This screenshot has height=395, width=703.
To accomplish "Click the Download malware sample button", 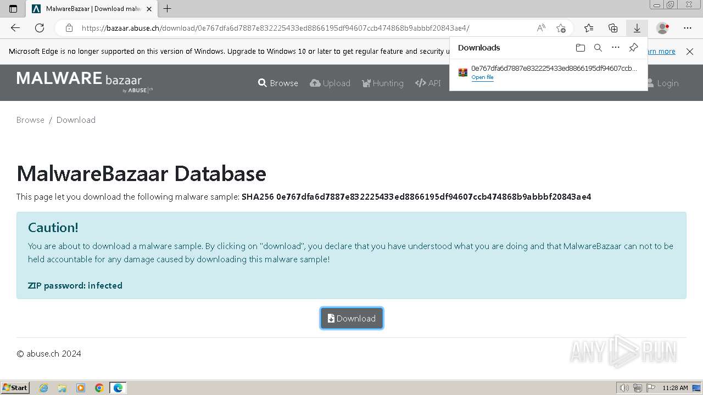I will pos(351,318).
